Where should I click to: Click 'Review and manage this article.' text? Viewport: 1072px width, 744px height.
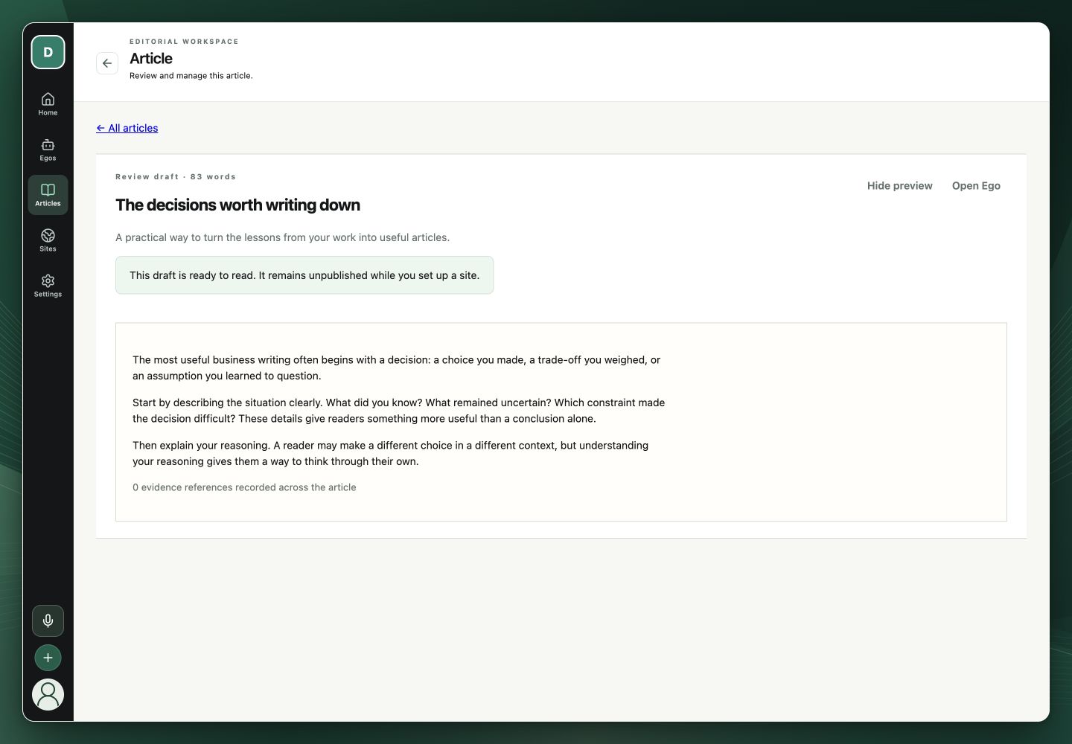tap(191, 76)
